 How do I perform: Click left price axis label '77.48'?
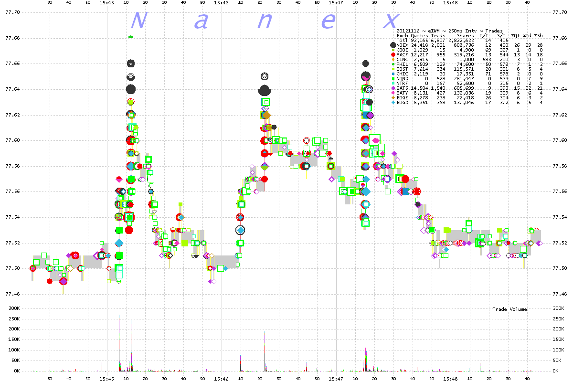pyautogui.click(x=12, y=294)
